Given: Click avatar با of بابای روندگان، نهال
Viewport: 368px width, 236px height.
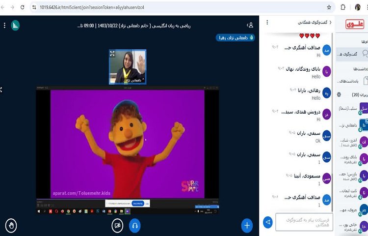Looking at the screenshot, I should 326,72.
